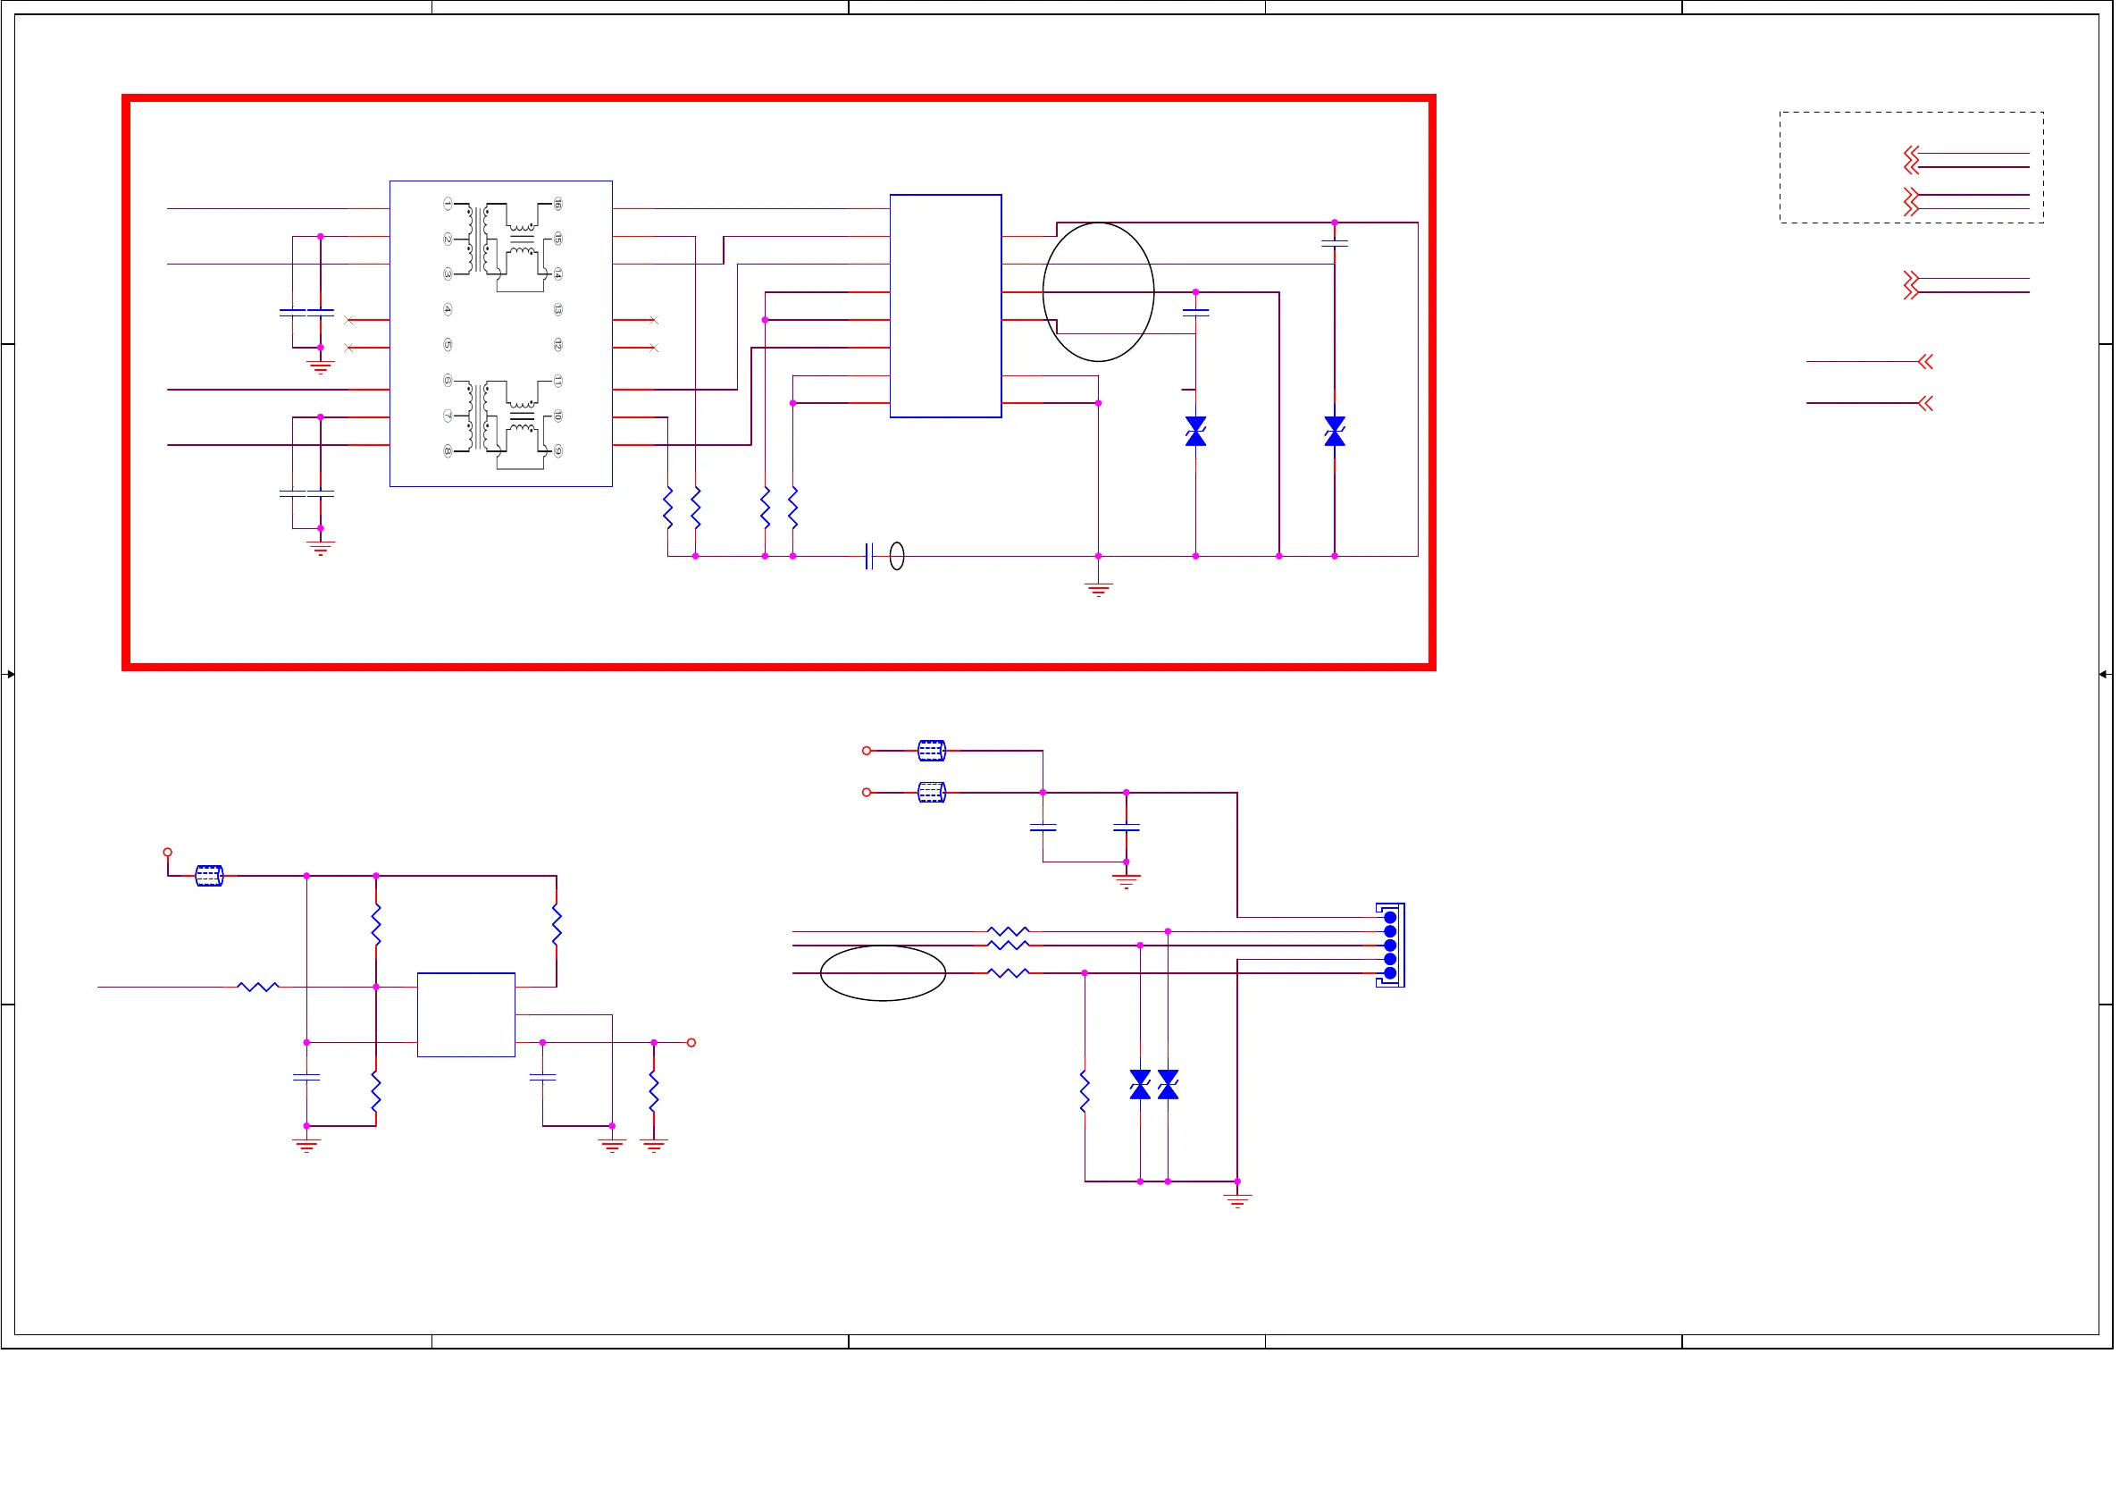Select the resistor feeding the small IC input
This screenshot has height=1505, width=2128.
click(257, 987)
